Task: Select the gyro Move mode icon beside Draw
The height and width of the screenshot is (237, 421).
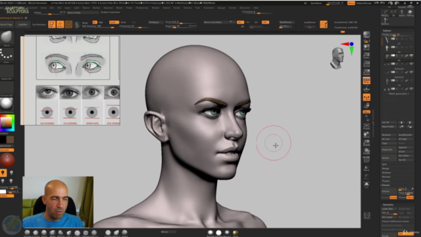Action: 68,24
